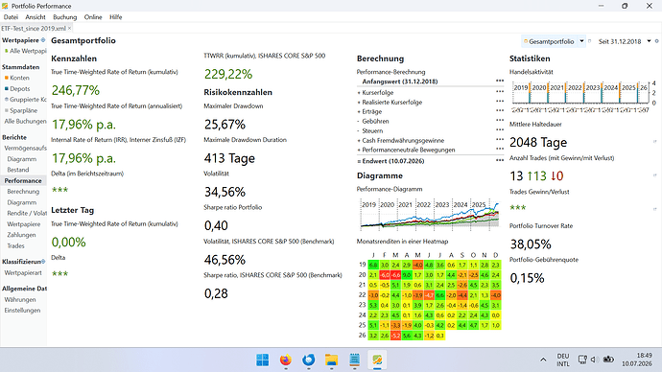Show hidden system tray icons chevron
Viewport: 662px width, 372px height.
click(x=543, y=360)
